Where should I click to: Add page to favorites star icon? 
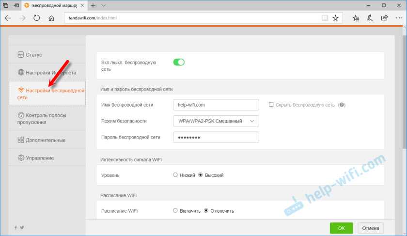point(335,18)
